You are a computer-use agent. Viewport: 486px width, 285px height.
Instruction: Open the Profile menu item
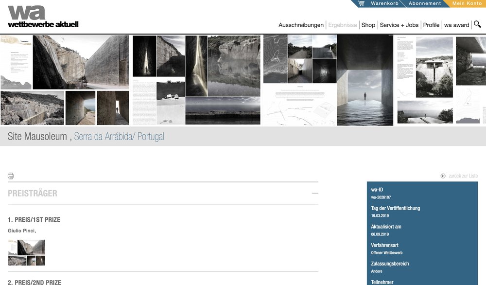click(431, 25)
